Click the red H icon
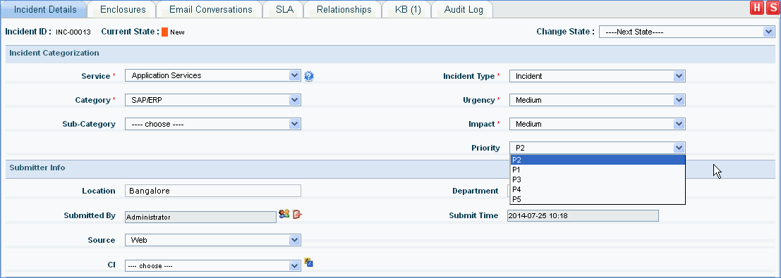This screenshot has width=781, height=278. [x=758, y=8]
